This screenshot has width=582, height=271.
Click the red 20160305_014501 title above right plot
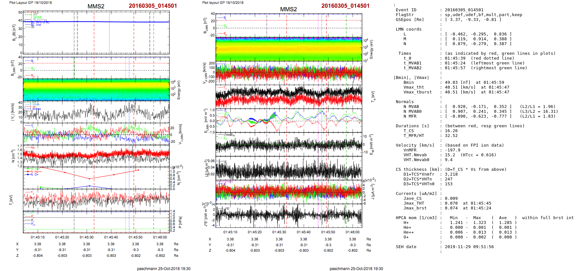(345, 6)
